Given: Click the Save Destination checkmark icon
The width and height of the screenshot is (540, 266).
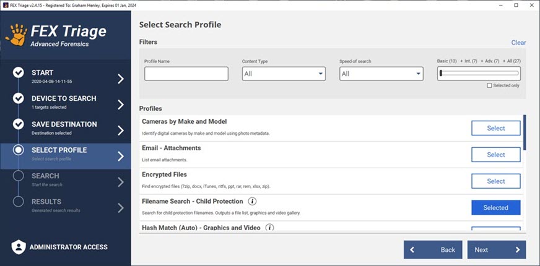Looking at the screenshot, I should pyautogui.click(x=19, y=124).
